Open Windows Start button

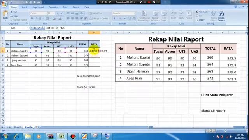point(5,136)
